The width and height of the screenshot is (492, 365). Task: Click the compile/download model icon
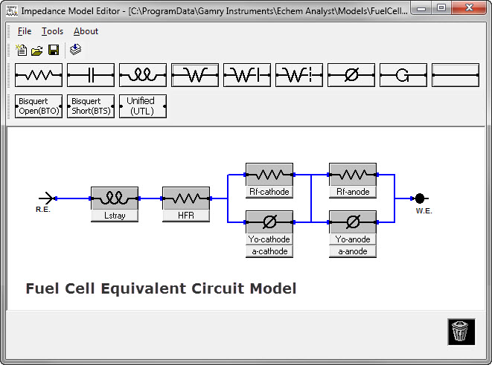(76, 50)
